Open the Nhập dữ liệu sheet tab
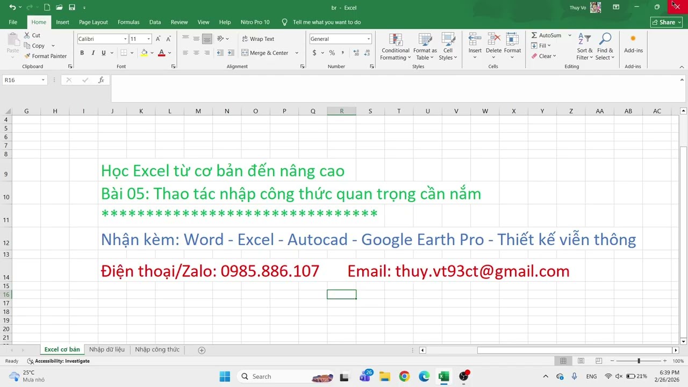The width and height of the screenshot is (688, 387). [107, 349]
